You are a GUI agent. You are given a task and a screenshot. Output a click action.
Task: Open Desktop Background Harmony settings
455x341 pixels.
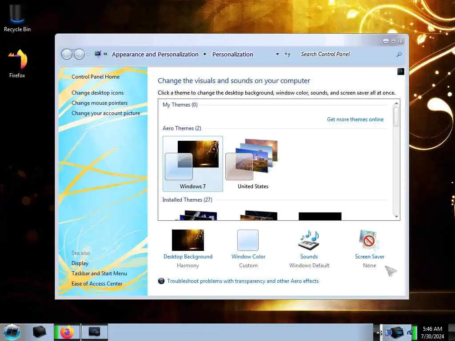coord(188,240)
